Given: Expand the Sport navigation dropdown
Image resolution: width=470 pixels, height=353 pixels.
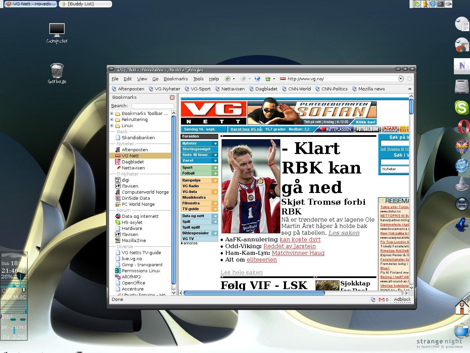Looking at the screenshot, I should coord(216,168).
